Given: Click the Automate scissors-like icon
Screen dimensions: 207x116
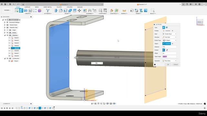Looking at the screenshot, I should pos(48,10).
